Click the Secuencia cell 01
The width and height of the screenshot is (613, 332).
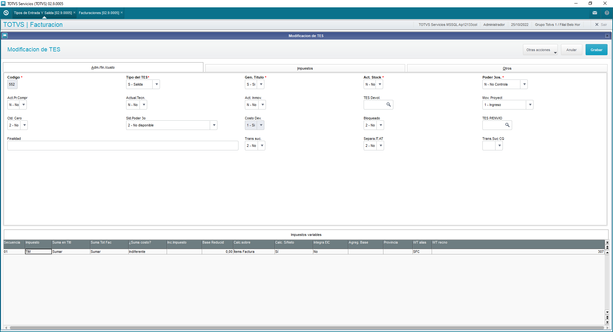14,252
